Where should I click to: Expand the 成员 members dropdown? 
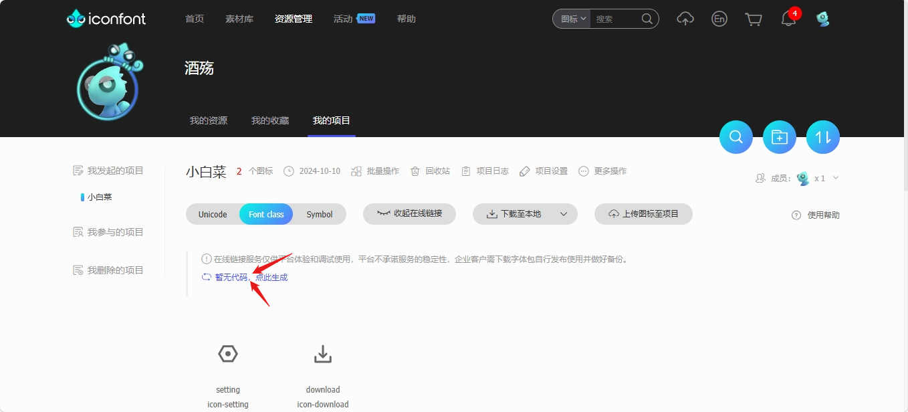click(836, 178)
